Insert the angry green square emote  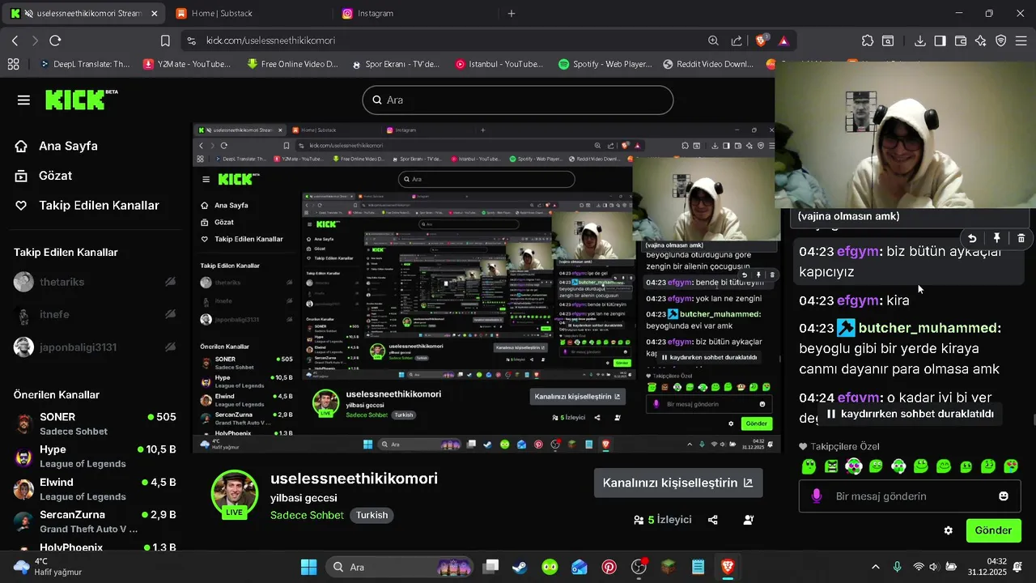click(831, 466)
